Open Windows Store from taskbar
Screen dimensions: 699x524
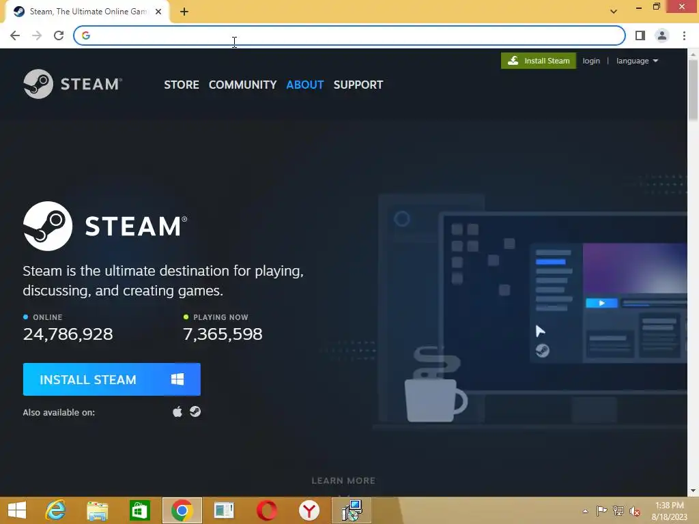pos(139,510)
